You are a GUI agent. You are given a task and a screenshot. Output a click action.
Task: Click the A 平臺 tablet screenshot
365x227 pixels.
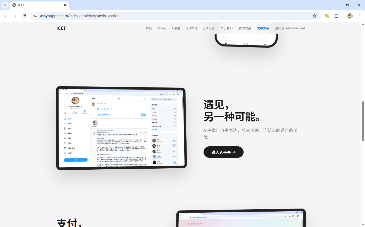coord(121,128)
